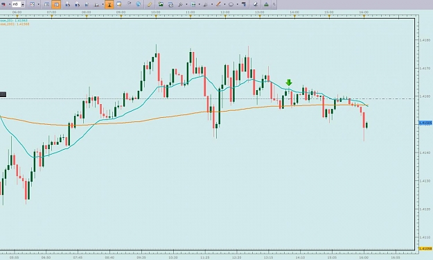Viewport: 433px width, 260px height.
Task: Click the 1.4180 price axis label
Action: pyautogui.click(x=425, y=40)
